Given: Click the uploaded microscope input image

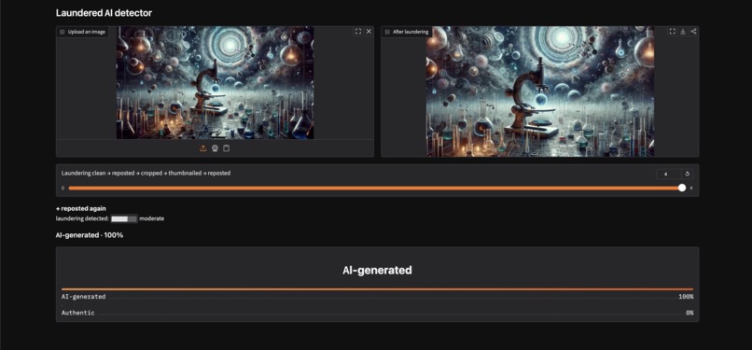Looking at the screenshot, I should (x=215, y=82).
